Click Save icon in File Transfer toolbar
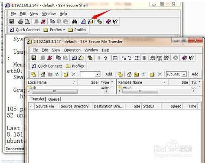Screen dimensions: 205x163 [x=34, y=58]
